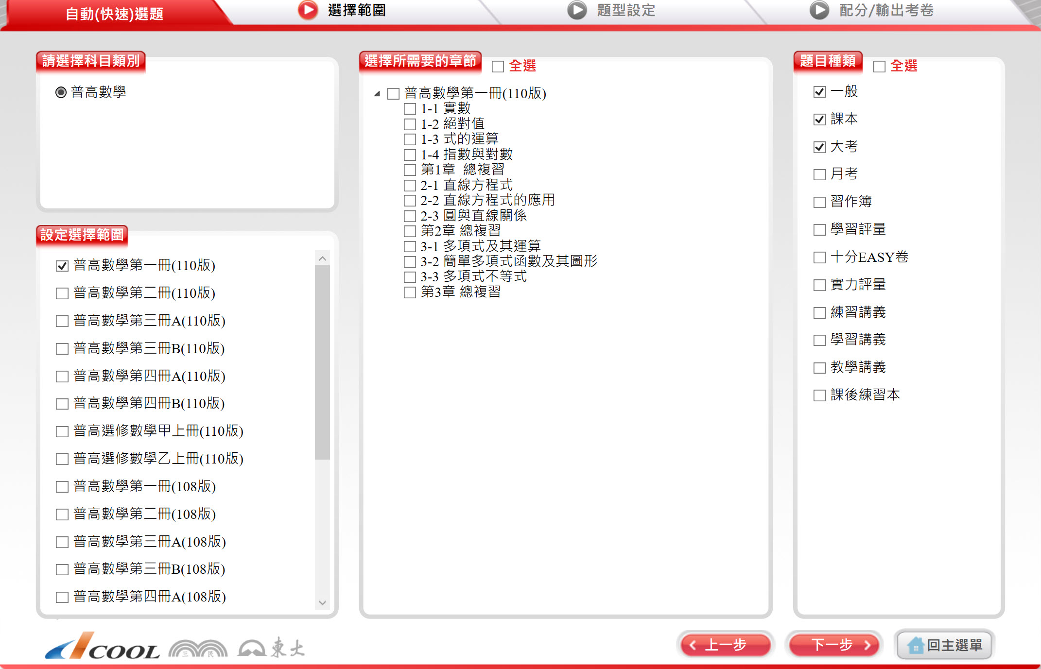Check chapter 2-1 直線方程式
1041x669 pixels.
point(410,186)
